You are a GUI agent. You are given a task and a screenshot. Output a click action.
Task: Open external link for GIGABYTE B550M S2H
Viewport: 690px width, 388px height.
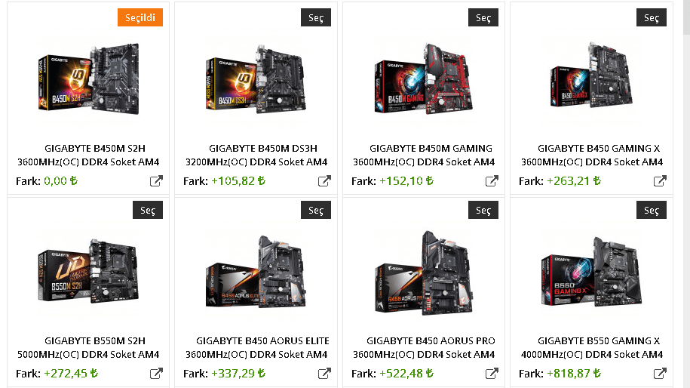[156, 374]
